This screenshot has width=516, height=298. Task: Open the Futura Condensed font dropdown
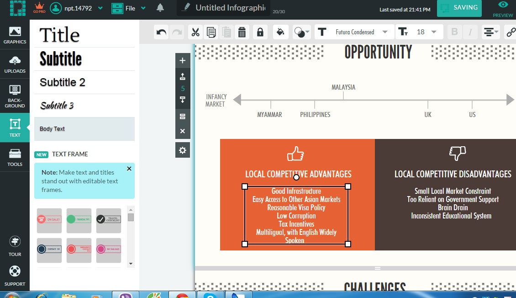tap(354, 32)
